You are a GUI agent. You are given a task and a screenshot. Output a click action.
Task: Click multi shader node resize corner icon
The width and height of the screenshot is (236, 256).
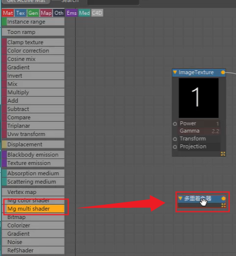coord(223,205)
